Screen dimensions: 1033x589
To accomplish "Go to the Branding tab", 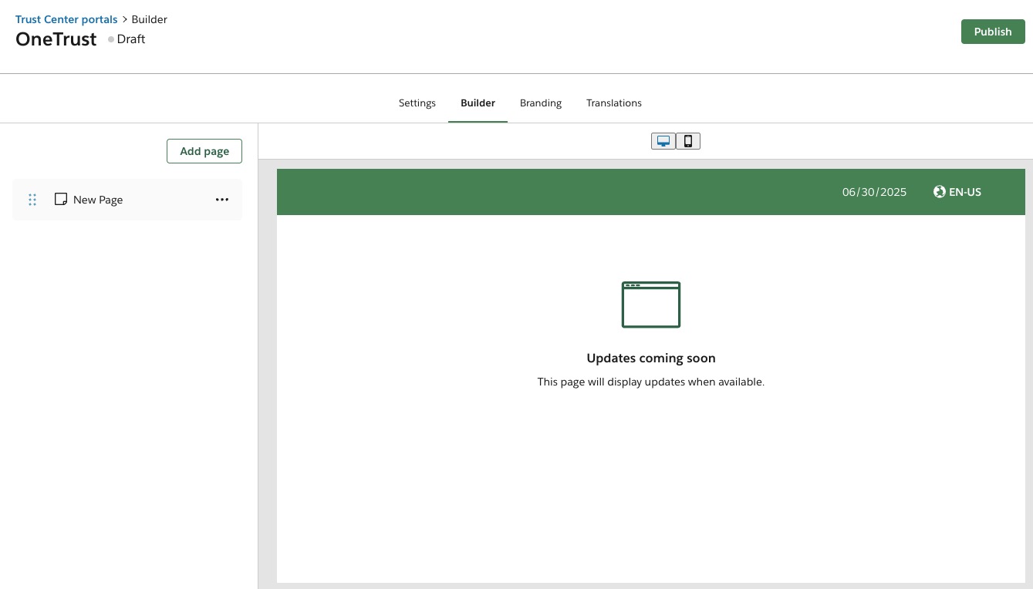I will [x=541, y=103].
